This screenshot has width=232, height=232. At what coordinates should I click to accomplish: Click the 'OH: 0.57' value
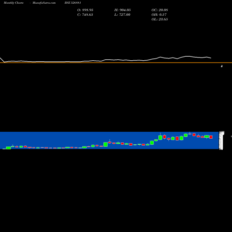[x=159, y=14]
